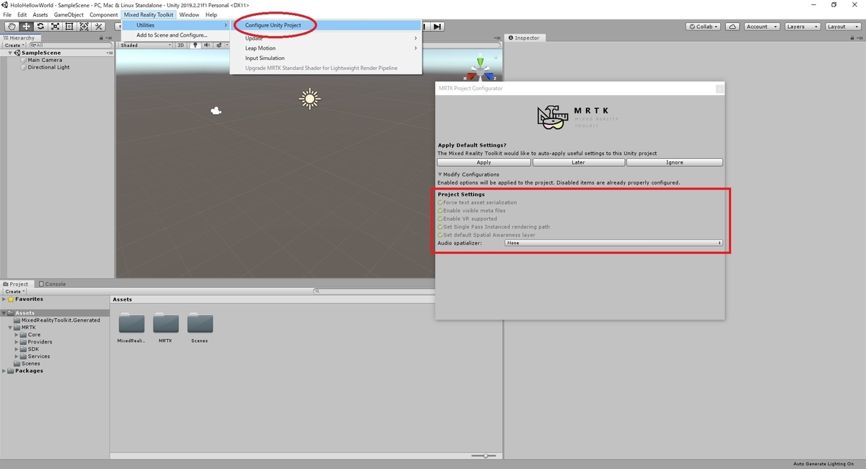Collapse the MRTK folder in Project tree
The width and height of the screenshot is (866, 469).
click(11, 327)
